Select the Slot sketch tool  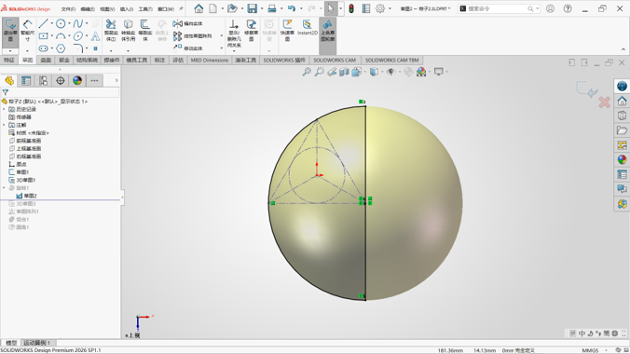pos(43,48)
